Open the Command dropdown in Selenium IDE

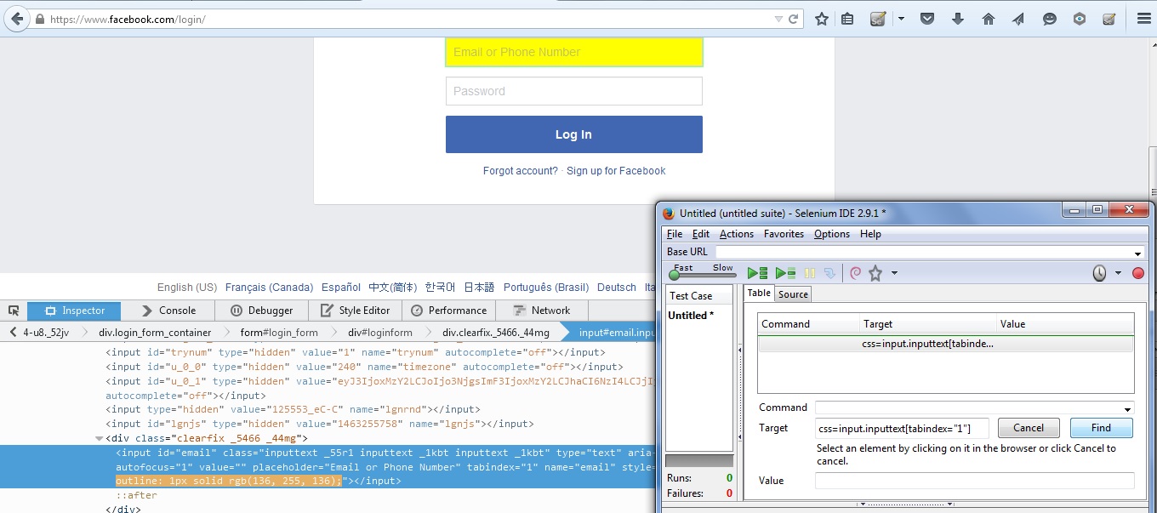(1127, 408)
